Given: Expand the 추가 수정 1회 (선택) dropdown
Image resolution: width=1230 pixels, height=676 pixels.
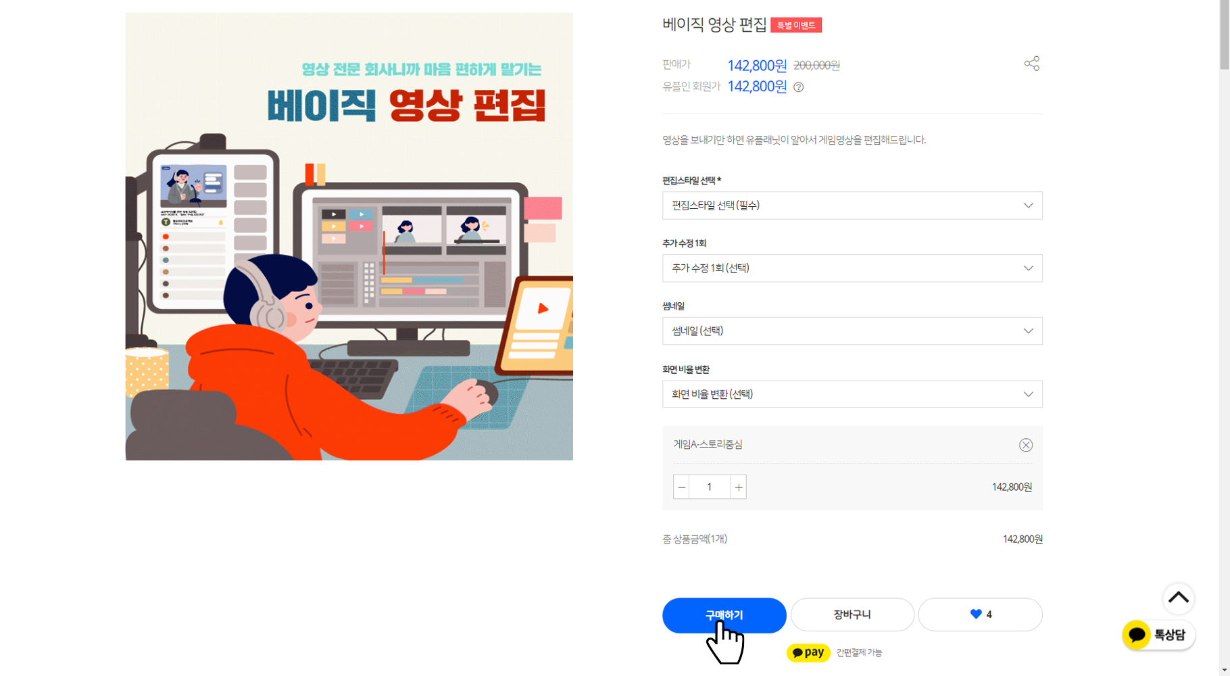Looking at the screenshot, I should [852, 268].
